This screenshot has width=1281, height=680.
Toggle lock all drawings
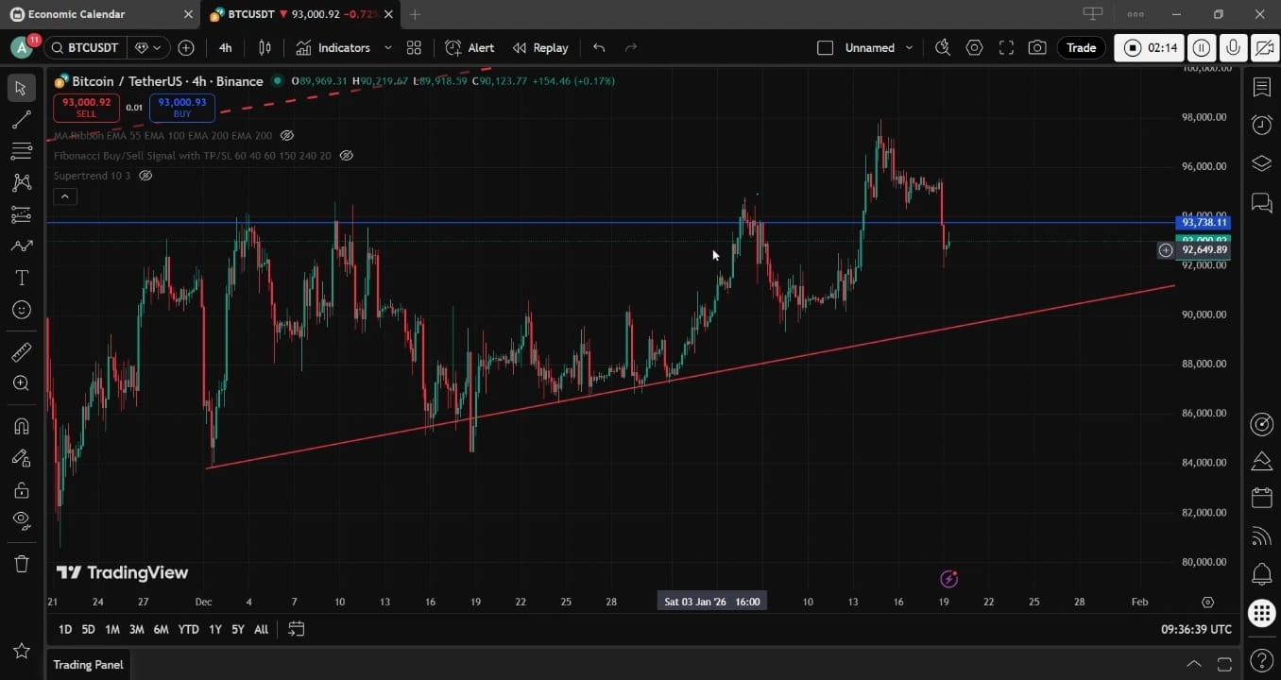[x=21, y=489]
